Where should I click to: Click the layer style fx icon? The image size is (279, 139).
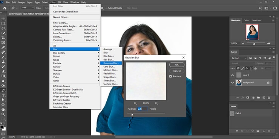click(x=242, y=98)
